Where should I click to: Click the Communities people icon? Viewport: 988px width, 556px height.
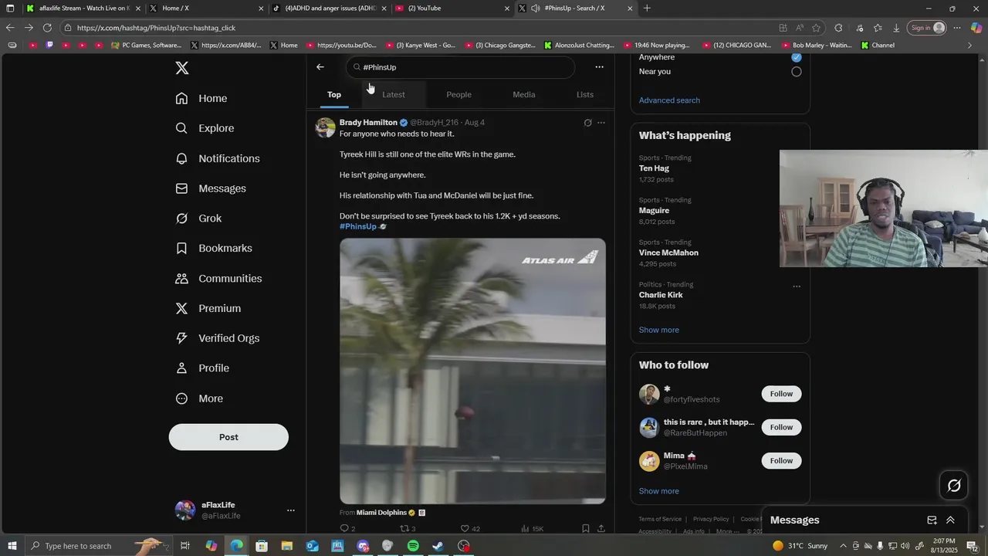182,278
